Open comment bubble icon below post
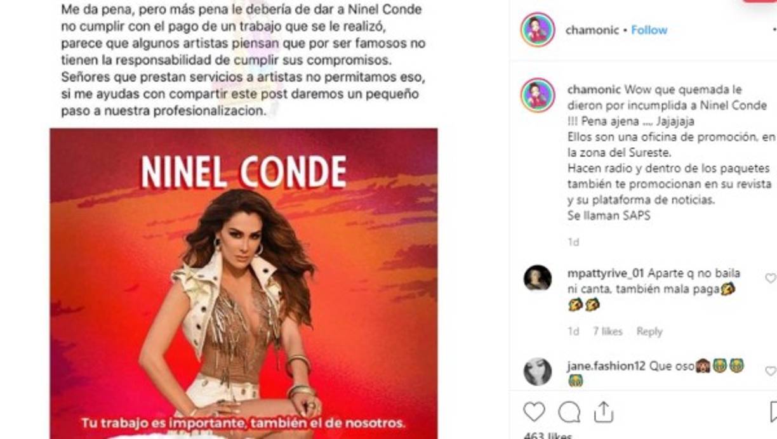The height and width of the screenshot is (439, 777). 569,412
